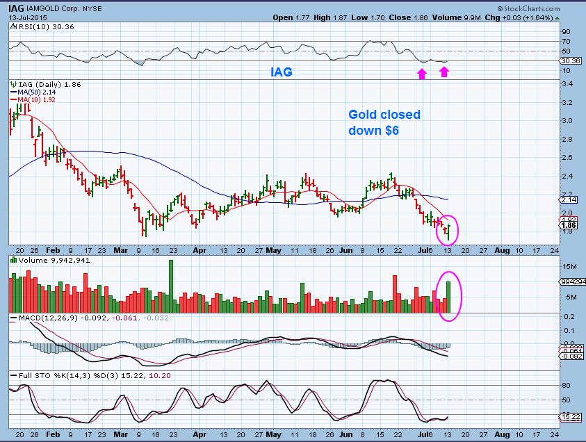Click the Volume 9.9M header value
Viewport: 586px width, 442px height.
click(x=456, y=17)
